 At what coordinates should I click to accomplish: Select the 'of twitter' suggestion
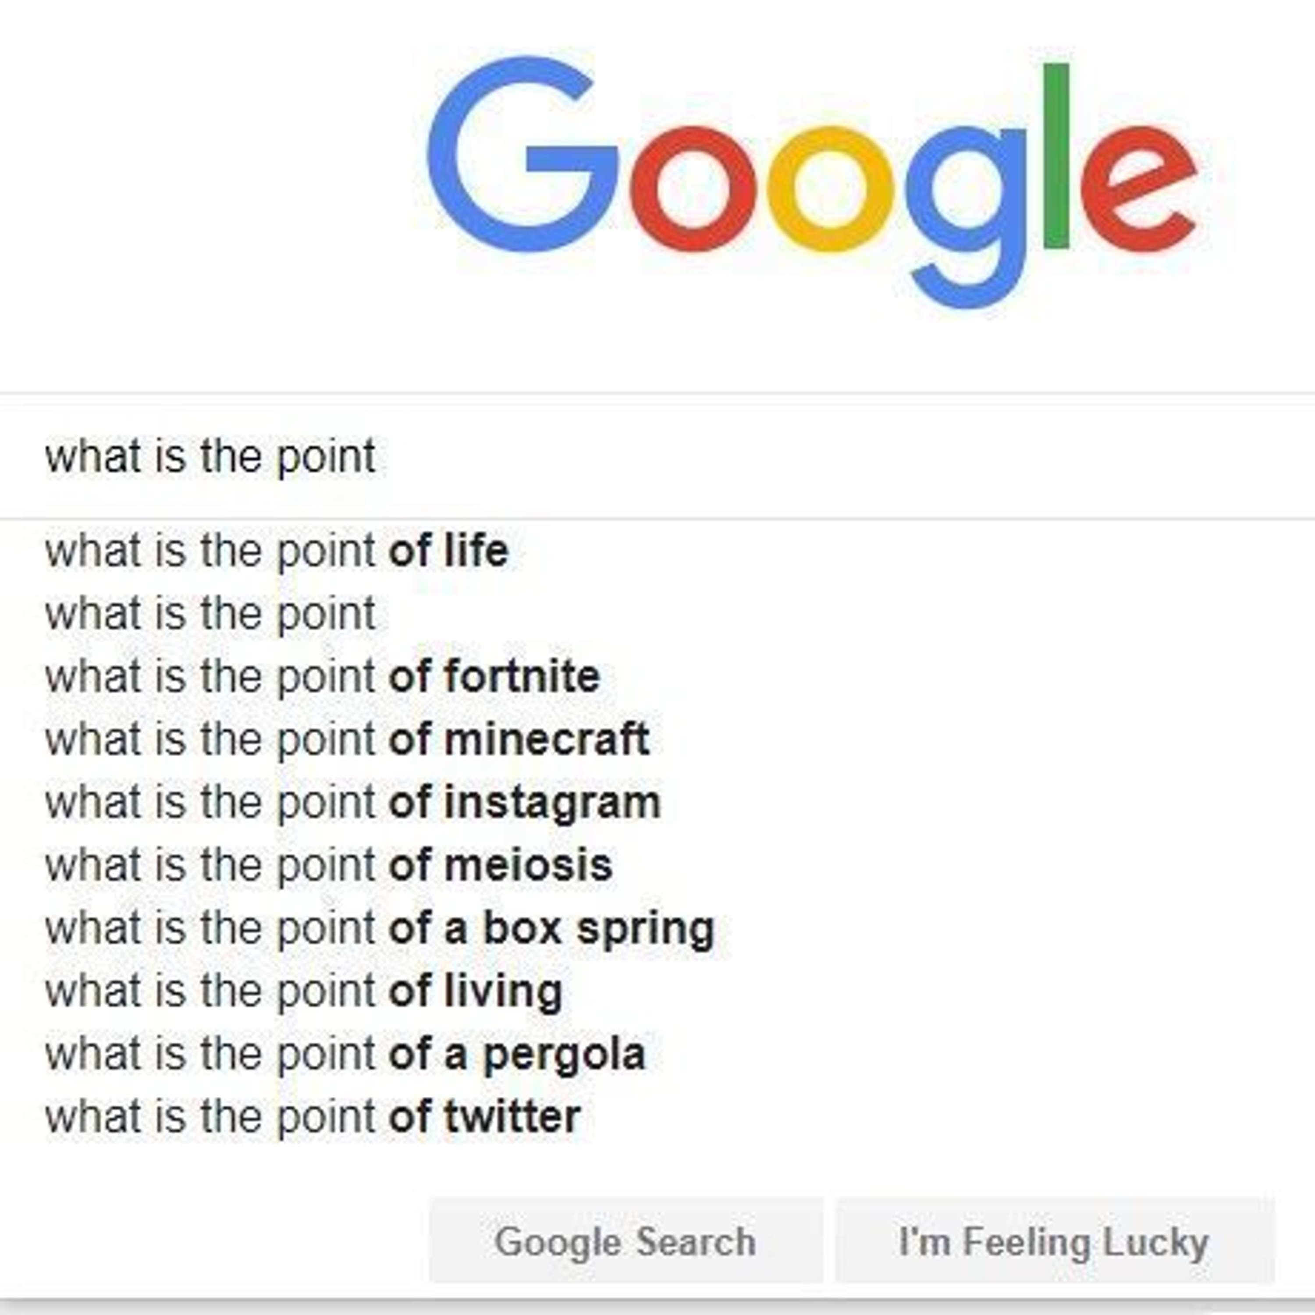(x=313, y=1117)
